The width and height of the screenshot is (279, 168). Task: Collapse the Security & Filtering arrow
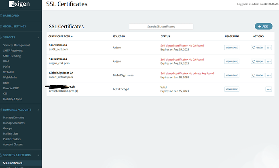[38, 155]
